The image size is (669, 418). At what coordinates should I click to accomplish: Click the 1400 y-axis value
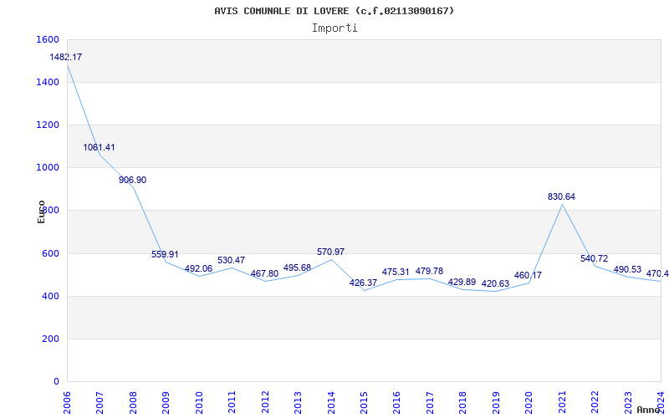[x=49, y=82]
